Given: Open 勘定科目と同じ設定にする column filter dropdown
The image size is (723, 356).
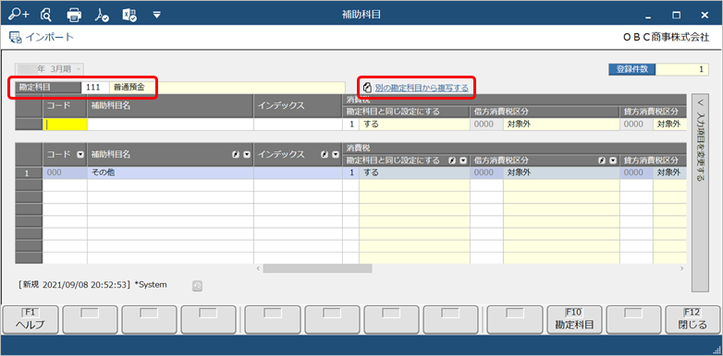Looking at the screenshot, I should pos(463,160).
